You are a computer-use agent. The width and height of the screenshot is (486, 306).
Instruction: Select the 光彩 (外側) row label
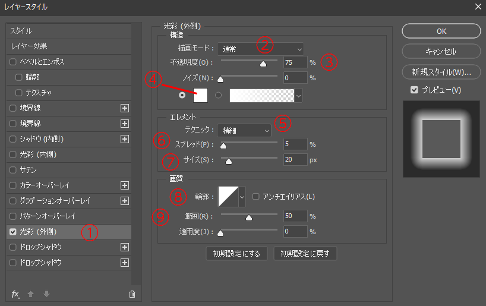38,232
